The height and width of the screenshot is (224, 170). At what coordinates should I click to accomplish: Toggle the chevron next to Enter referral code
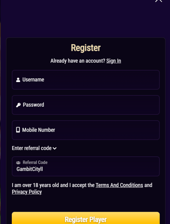pos(54,148)
